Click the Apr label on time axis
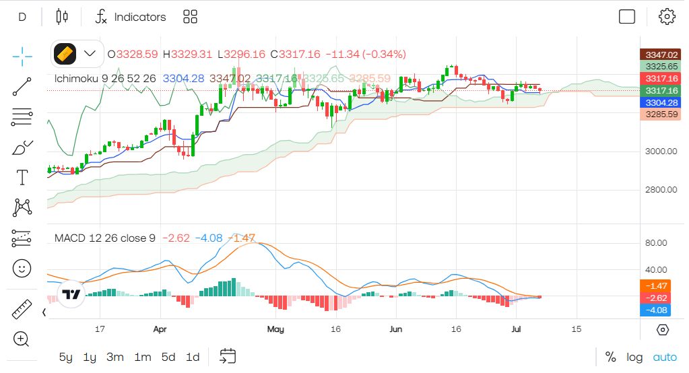This screenshot has width=689, height=373. (160, 329)
